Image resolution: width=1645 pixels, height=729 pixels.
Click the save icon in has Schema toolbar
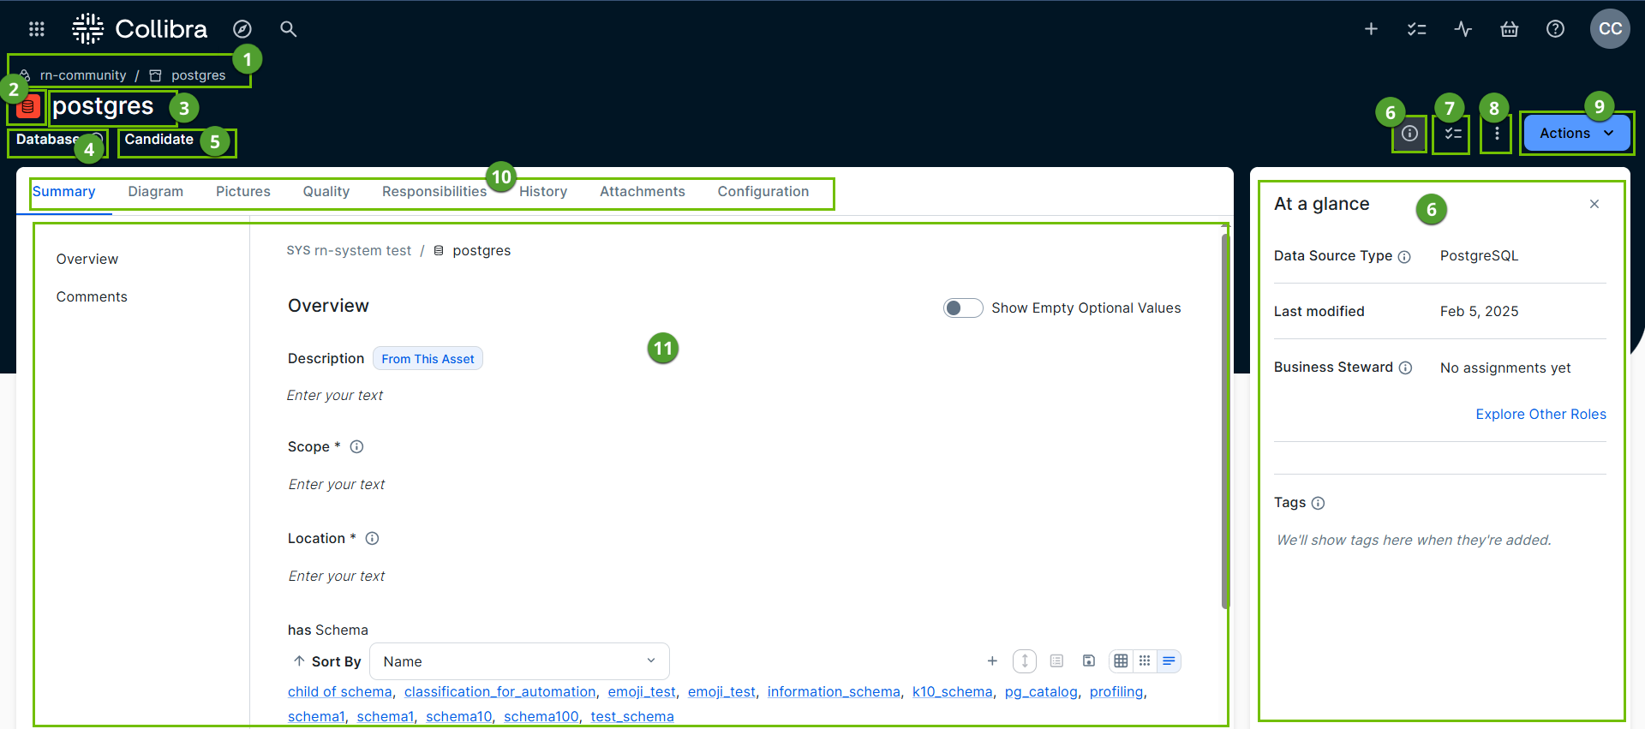pyautogui.click(x=1088, y=660)
